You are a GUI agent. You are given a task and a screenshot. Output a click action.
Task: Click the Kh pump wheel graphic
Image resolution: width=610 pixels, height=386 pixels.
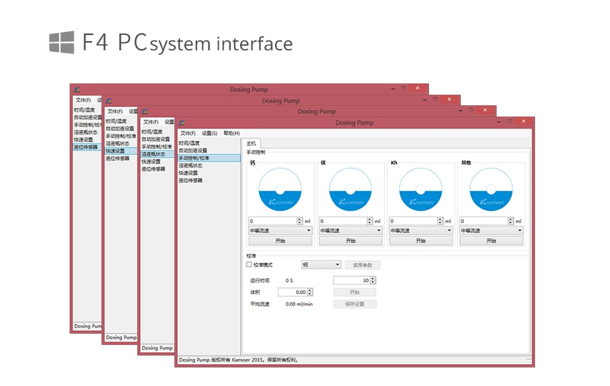(x=420, y=189)
